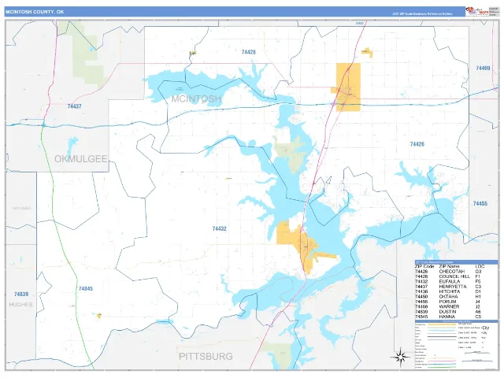This screenshot has height=378, width=504.
Task: Click the PORUM row in the ZIP table
Action: click(x=456, y=302)
